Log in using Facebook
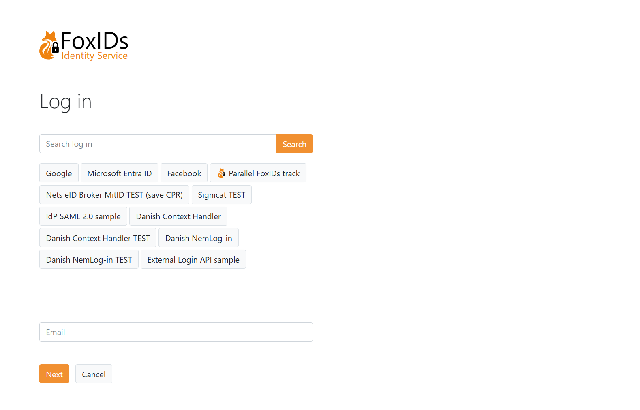This screenshot has height=410, width=640. 184,173
